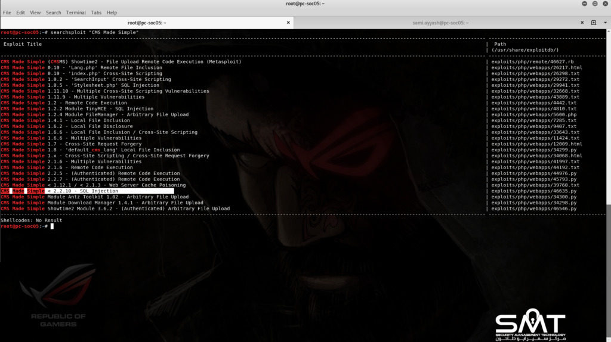Click the "0.10 - 'Lang.php' Remote File Inclusion" row
The width and height of the screenshot is (611, 342).
[x=81, y=67]
